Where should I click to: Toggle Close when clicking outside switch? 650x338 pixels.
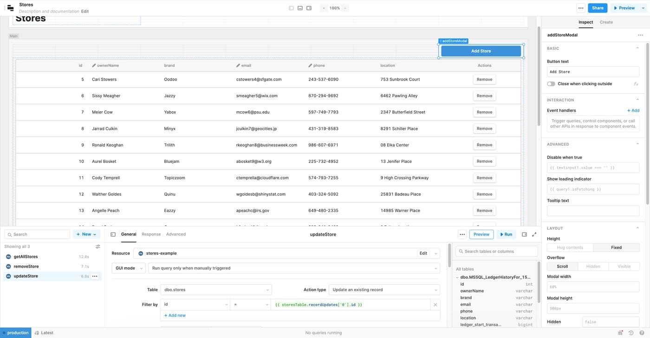click(551, 84)
